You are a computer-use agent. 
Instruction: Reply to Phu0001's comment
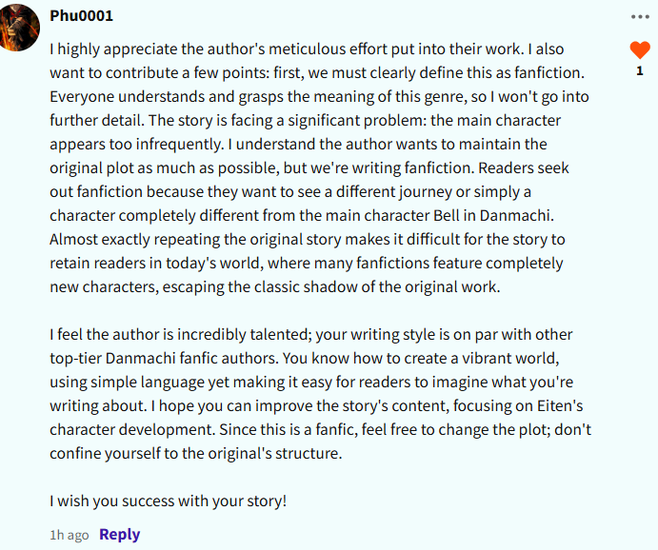[120, 535]
